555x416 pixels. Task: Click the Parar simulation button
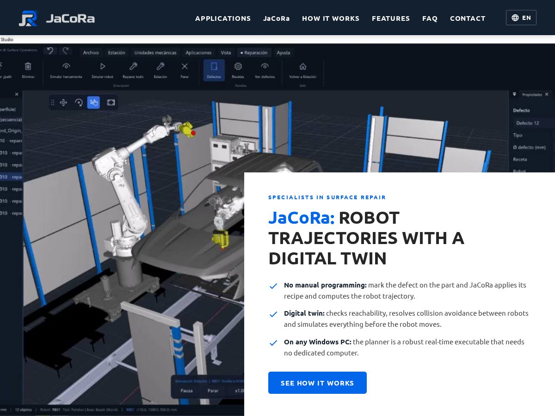213,391
